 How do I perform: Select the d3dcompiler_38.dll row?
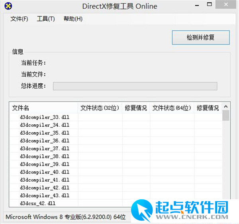[116, 157]
